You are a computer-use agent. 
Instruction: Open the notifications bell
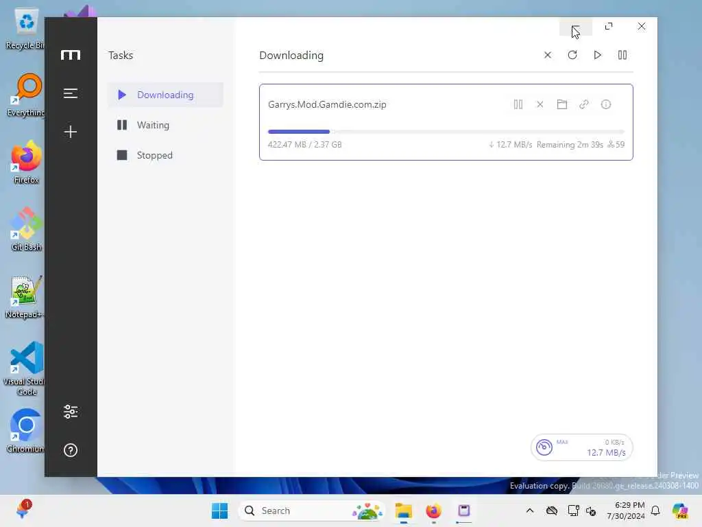pos(655,511)
